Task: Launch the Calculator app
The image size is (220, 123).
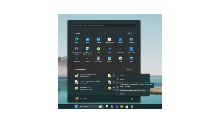Action: click(98, 60)
